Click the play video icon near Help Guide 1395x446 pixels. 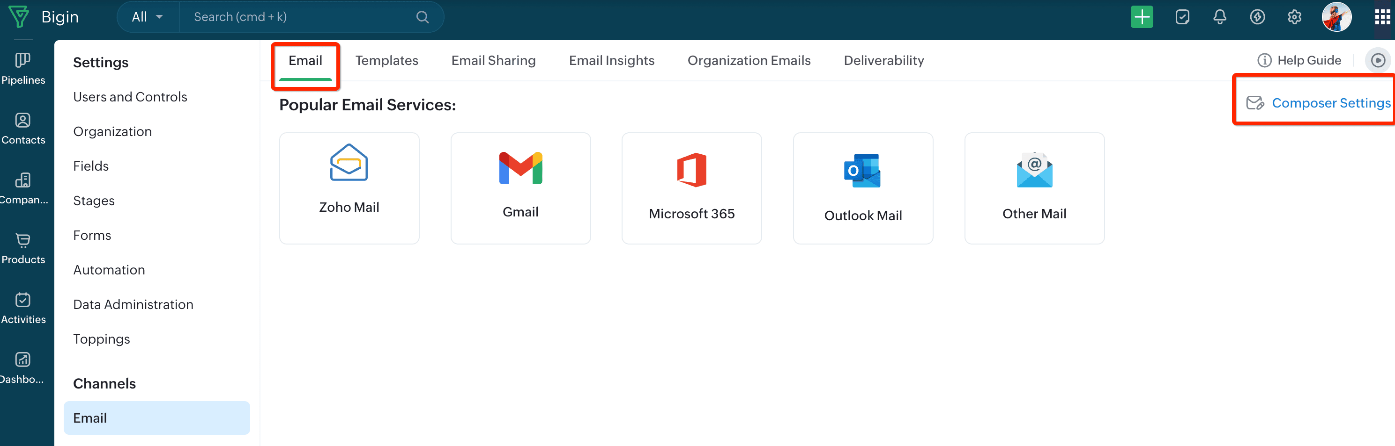1378,61
